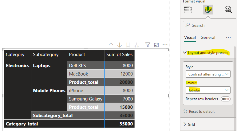Click the Product column header

86,56
